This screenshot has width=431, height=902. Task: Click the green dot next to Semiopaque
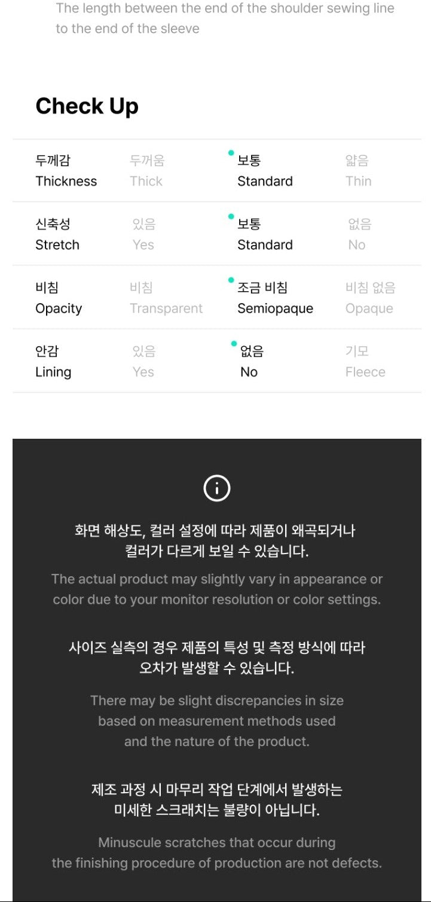pyautogui.click(x=231, y=280)
